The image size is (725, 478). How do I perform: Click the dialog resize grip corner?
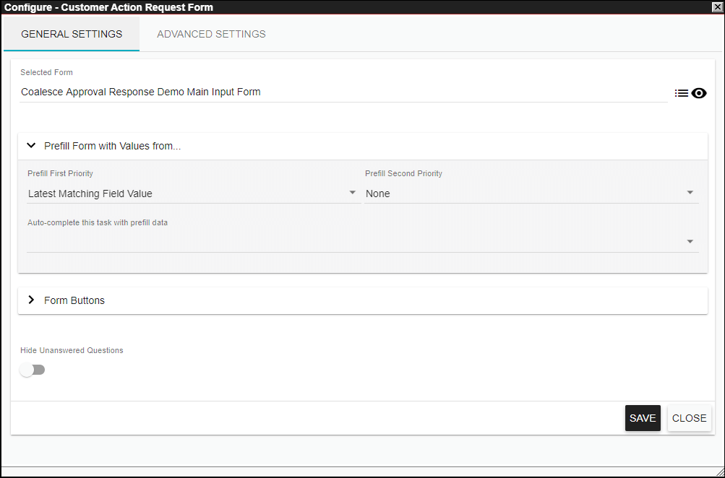[719, 472]
